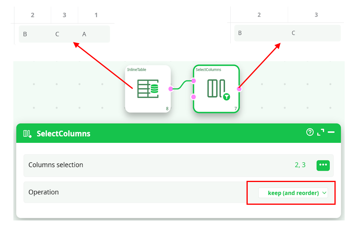Open the column selection value 2, 3
The image size is (358, 233).
[x=300, y=165]
